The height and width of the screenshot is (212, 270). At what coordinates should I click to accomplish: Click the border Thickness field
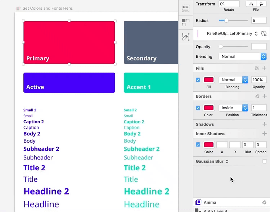[x=259, y=108]
